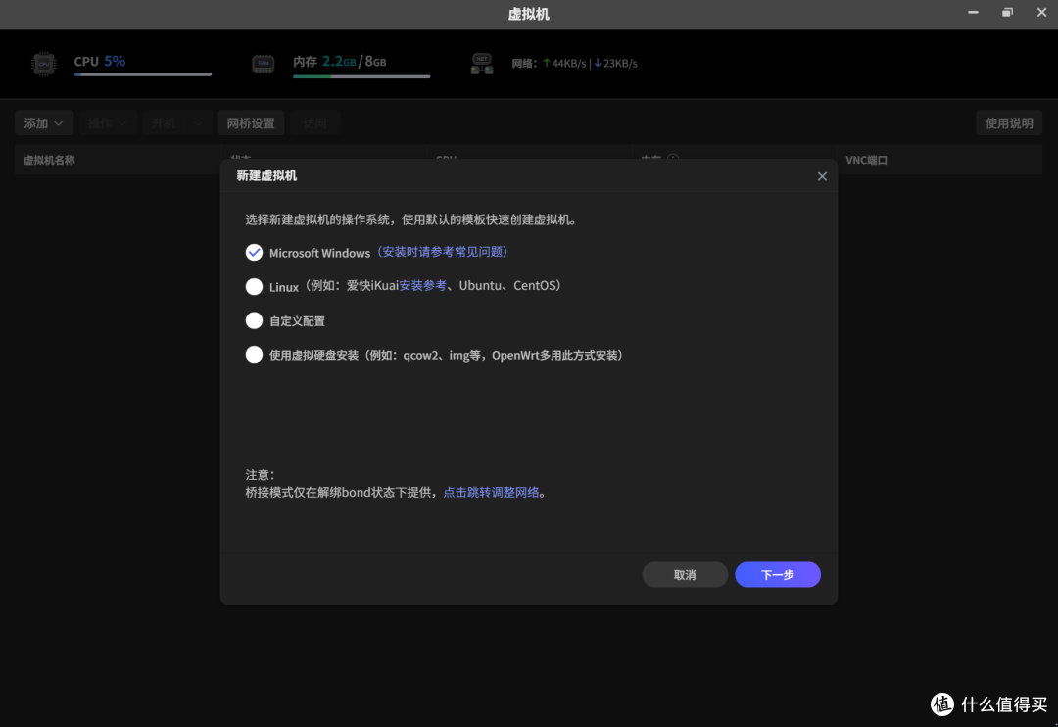
Task: Select the 自定义配置 radio option
Action: tap(254, 320)
